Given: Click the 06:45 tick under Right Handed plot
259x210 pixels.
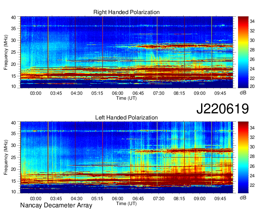Looking at the screenshot, I should pyautogui.click(x=138, y=93).
